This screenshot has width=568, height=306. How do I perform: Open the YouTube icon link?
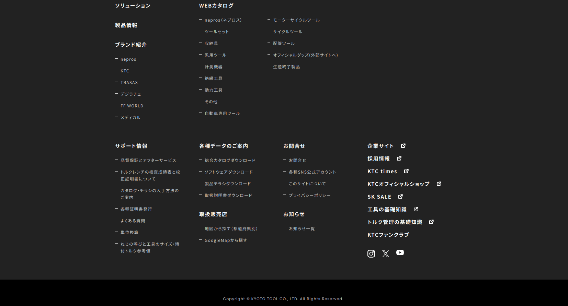tap(400, 253)
